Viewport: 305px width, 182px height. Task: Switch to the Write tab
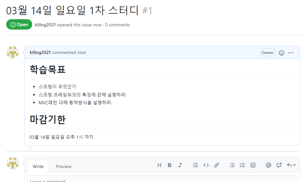[x=38, y=166]
